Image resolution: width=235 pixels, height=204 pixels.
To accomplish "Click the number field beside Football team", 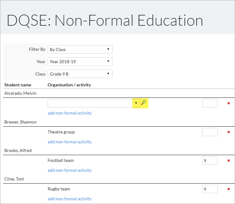I will point(210,160).
